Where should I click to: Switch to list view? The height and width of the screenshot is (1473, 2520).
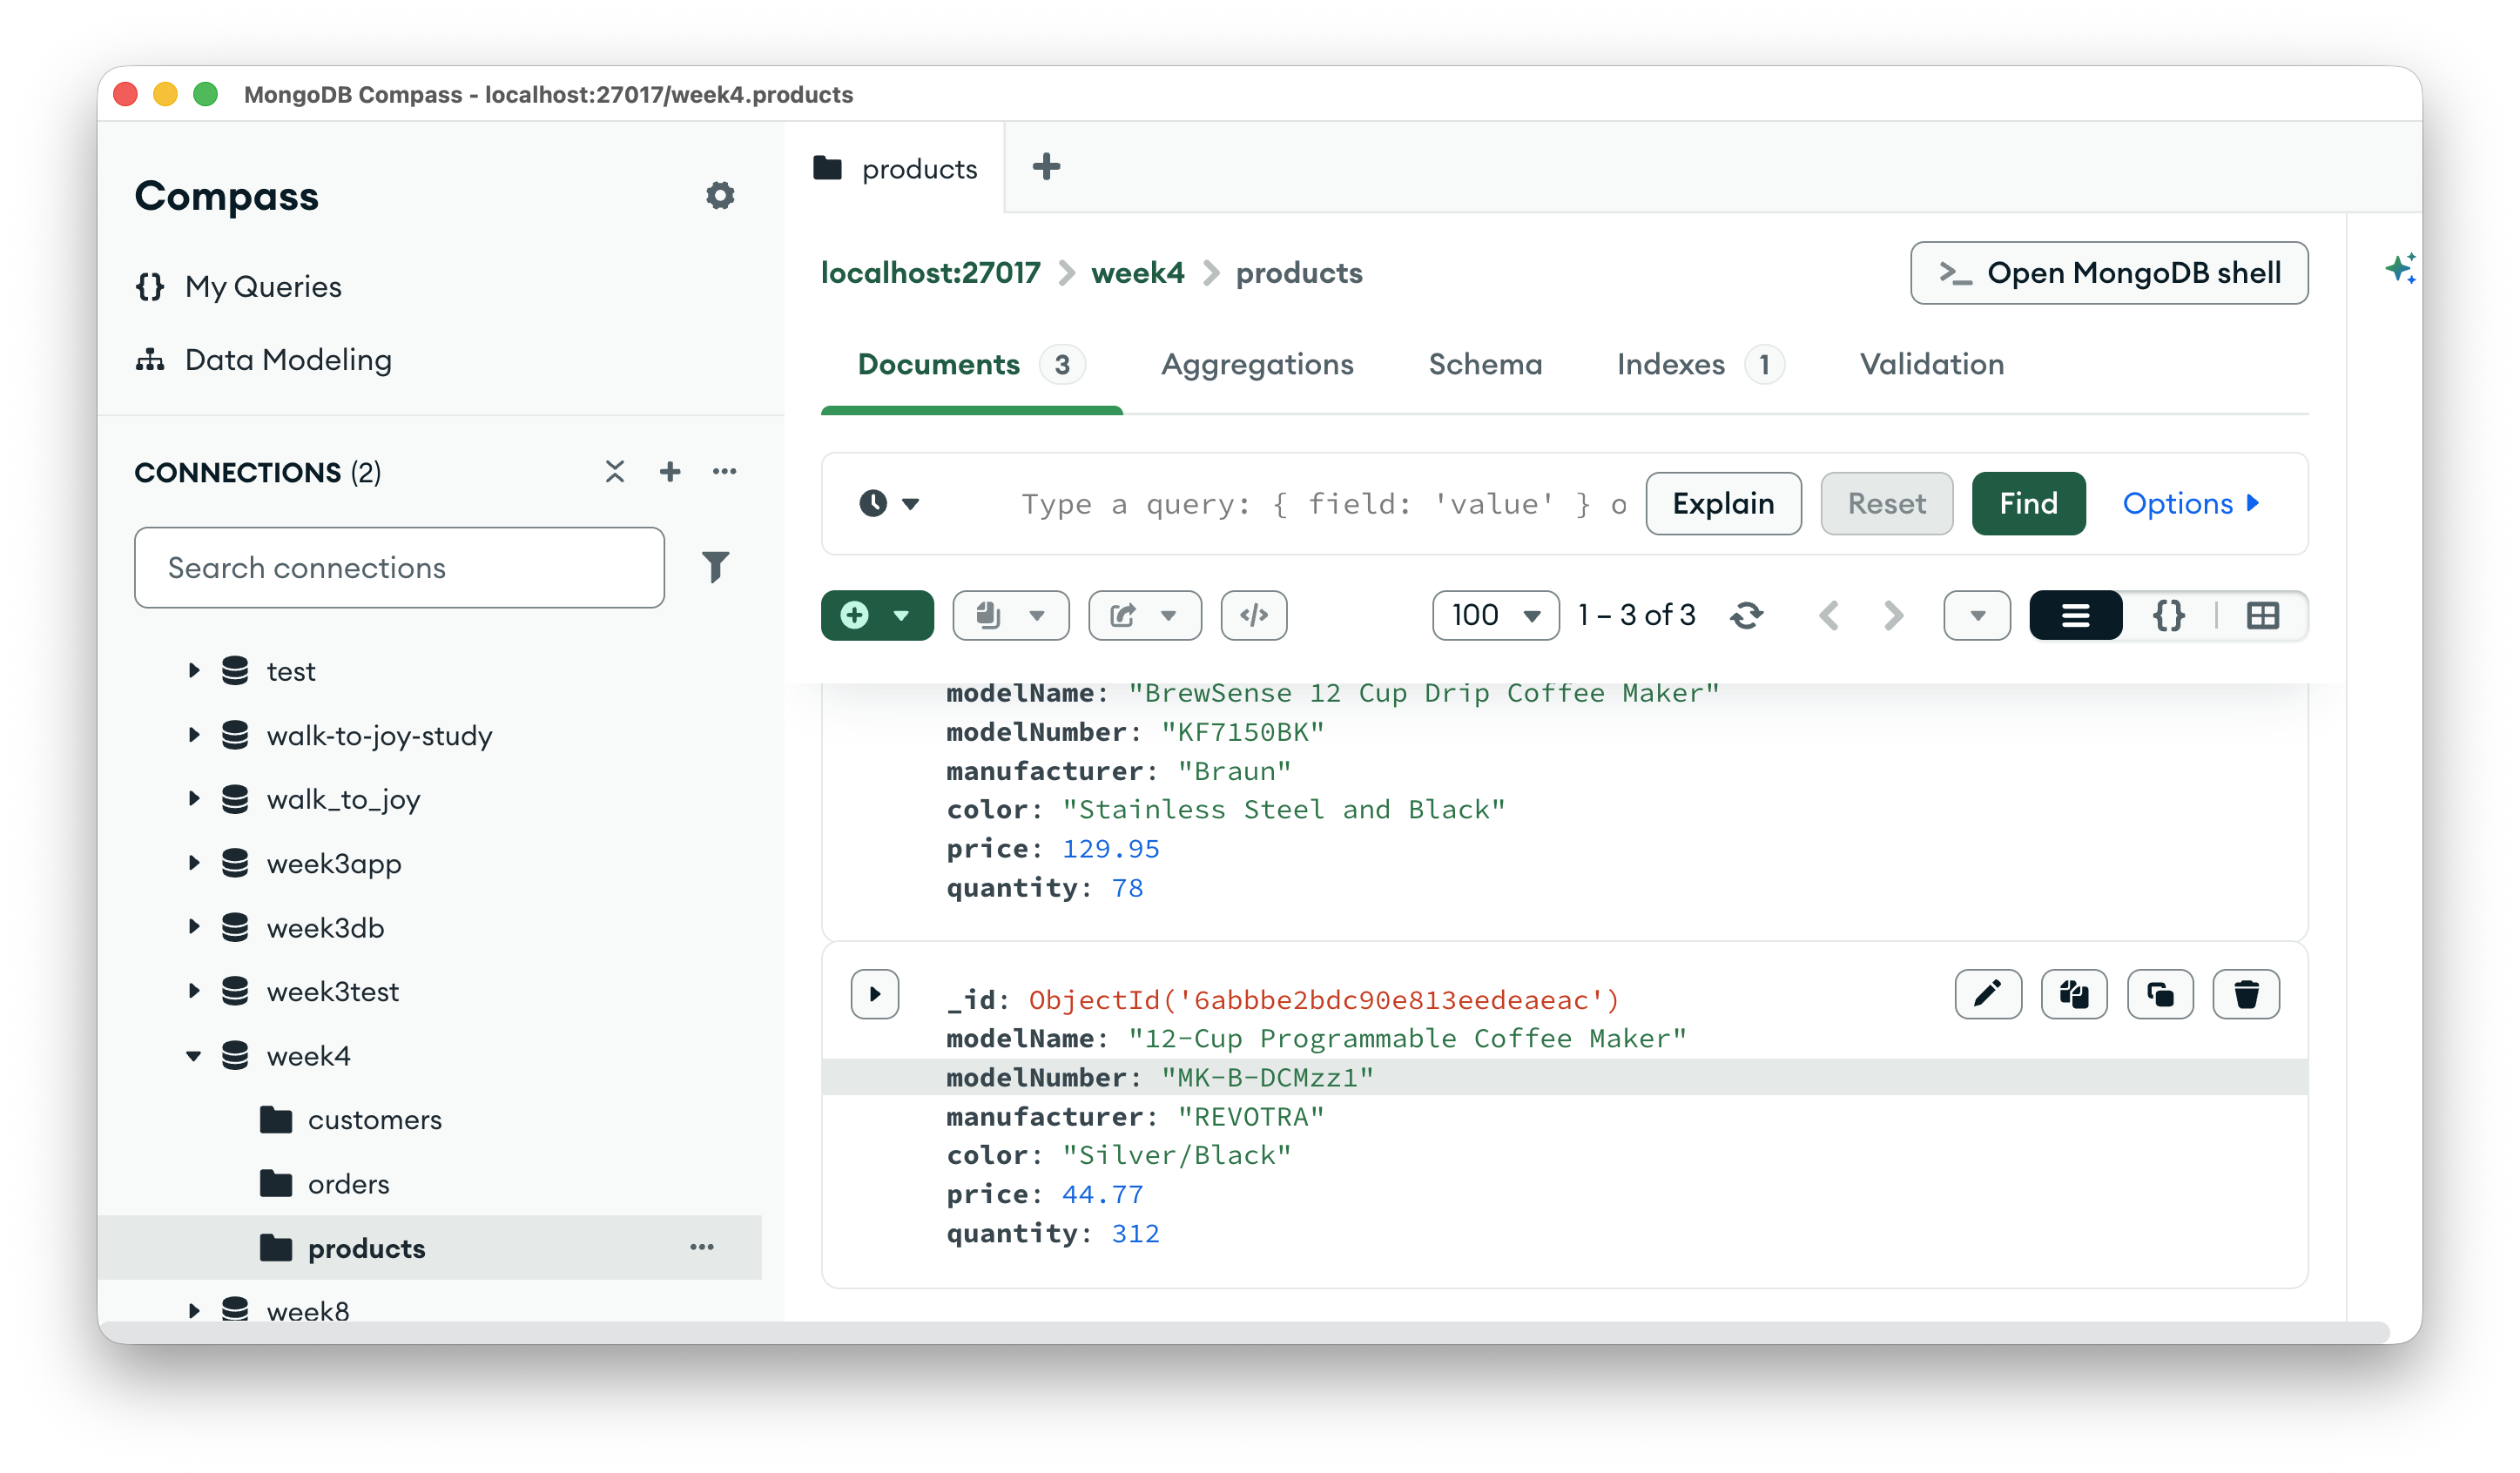coord(2076,615)
